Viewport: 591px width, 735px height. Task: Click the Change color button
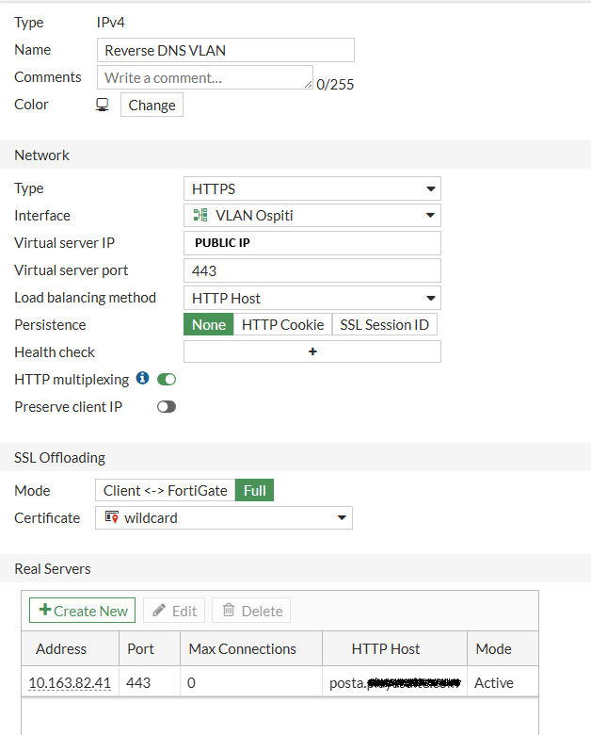(x=152, y=105)
